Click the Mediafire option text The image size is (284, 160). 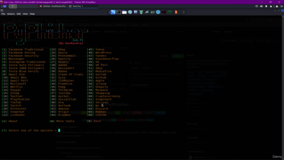click(103, 71)
